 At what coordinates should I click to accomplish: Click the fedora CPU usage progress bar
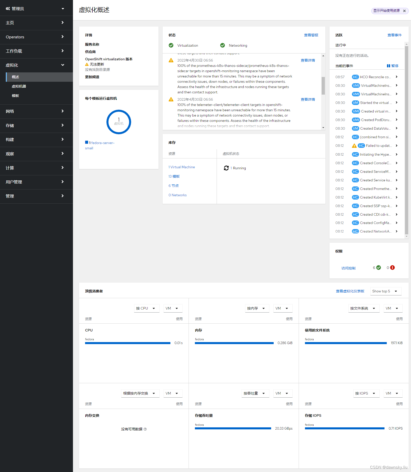[x=127, y=343]
